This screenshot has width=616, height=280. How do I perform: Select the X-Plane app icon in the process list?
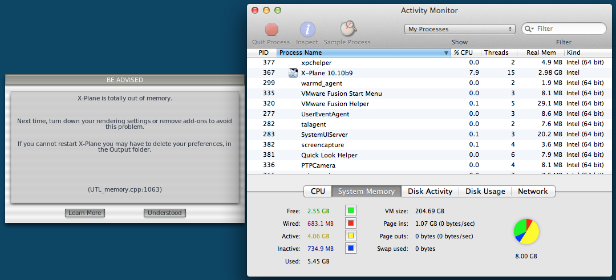click(293, 72)
